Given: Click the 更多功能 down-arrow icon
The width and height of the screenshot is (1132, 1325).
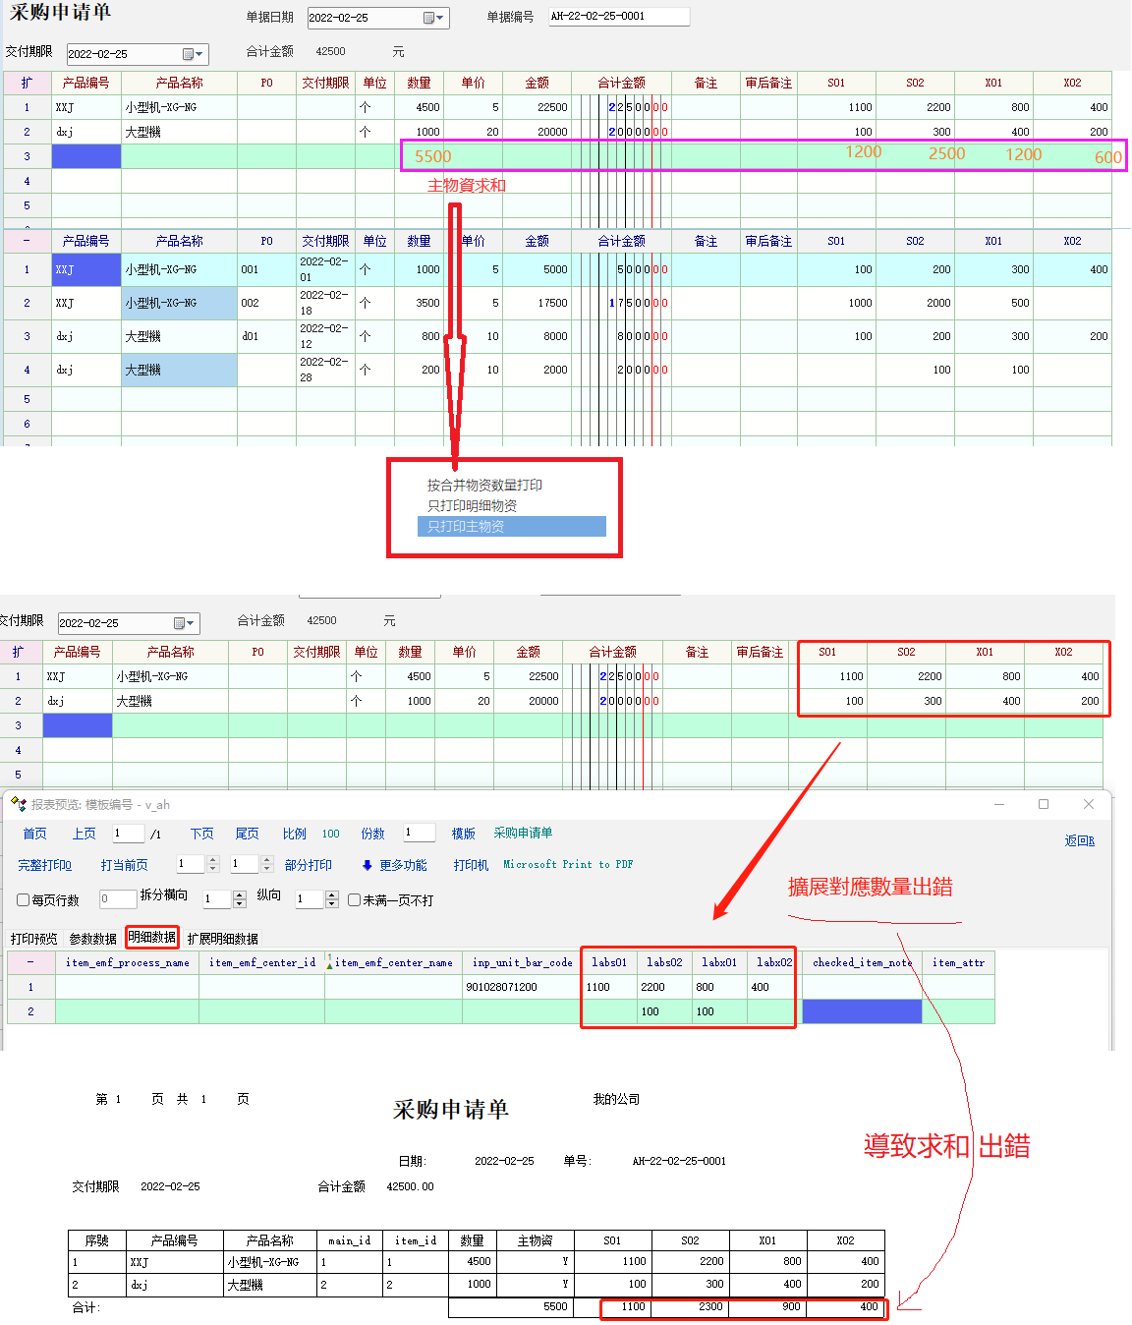Looking at the screenshot, I should (x=367, y=865).
